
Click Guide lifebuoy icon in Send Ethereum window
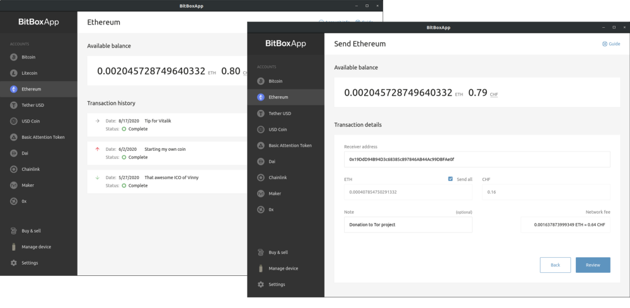pos(604,44)
